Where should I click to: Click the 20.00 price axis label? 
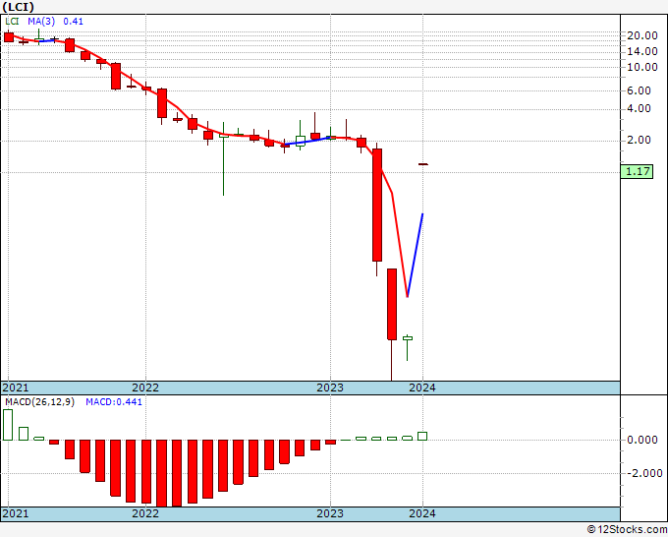tap(642, 35)
